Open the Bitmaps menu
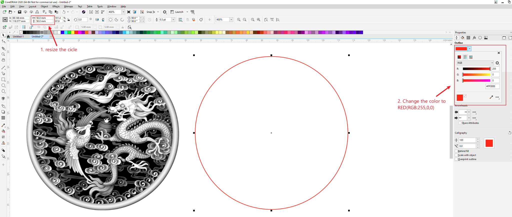This screenshot has height=217, width=512. click(x=68, y=7)
